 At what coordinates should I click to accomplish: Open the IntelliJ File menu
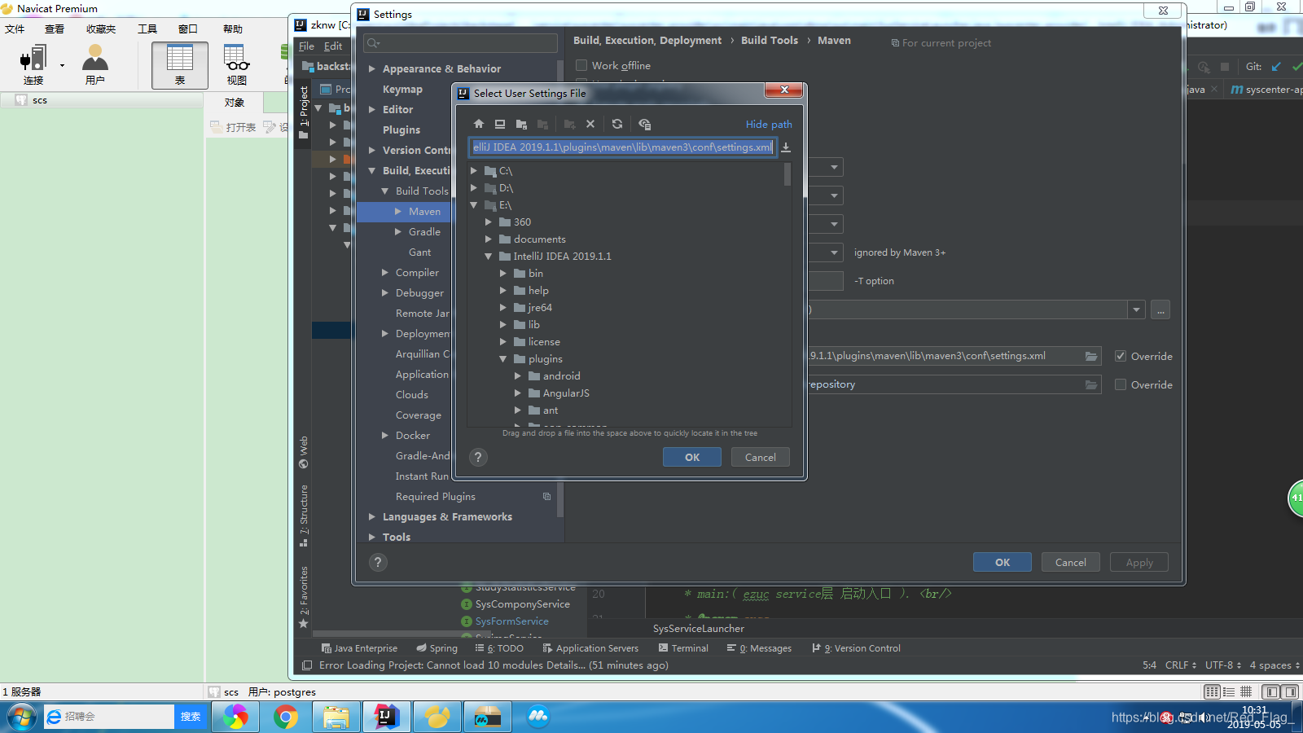tap(306, 46)
